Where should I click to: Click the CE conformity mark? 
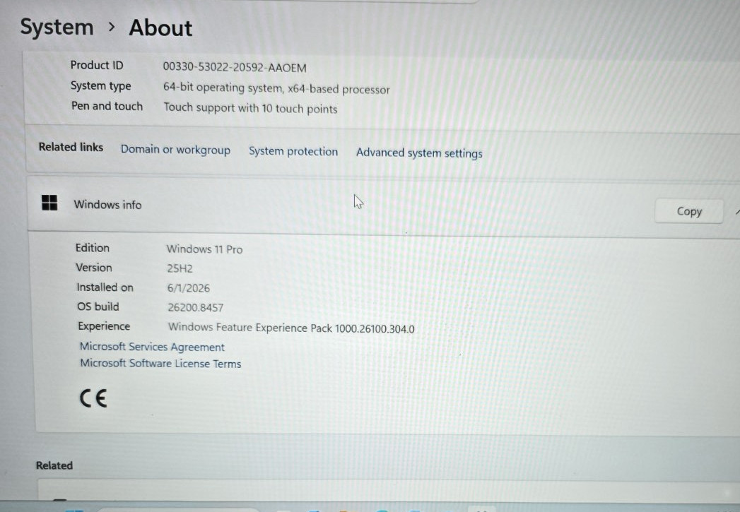[93, 398]
